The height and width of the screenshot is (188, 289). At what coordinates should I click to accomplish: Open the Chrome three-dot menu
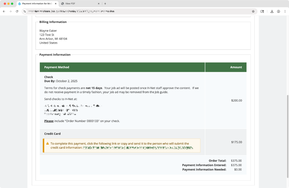pyautogui.click(x=285, y=12)
